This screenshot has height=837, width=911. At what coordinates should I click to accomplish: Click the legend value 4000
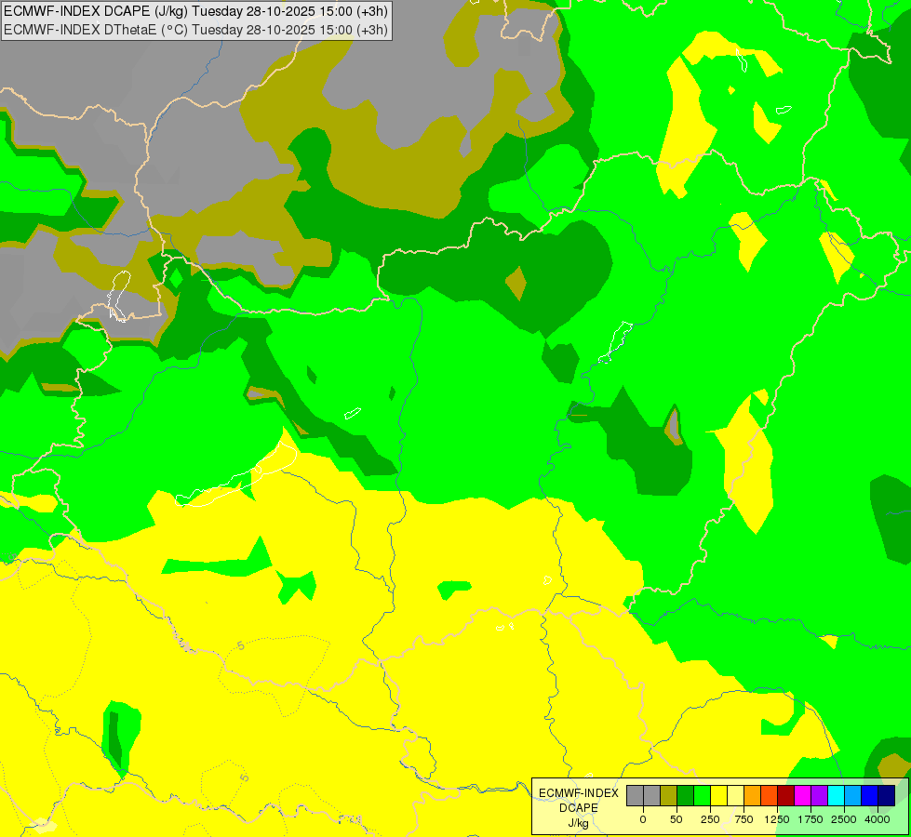coord(878,819)
